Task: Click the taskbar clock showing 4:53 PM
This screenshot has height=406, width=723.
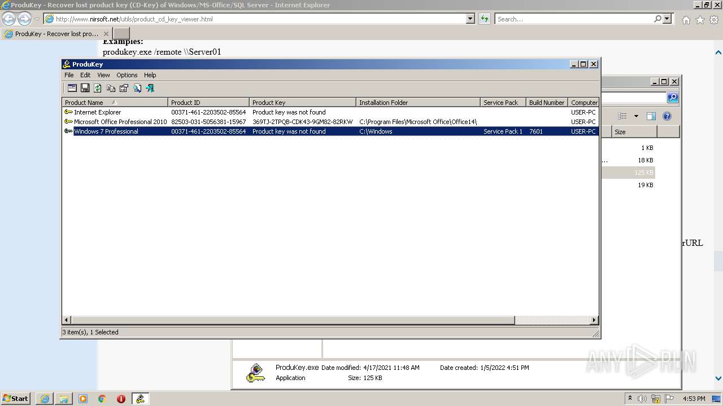Action: pos(694,399)
